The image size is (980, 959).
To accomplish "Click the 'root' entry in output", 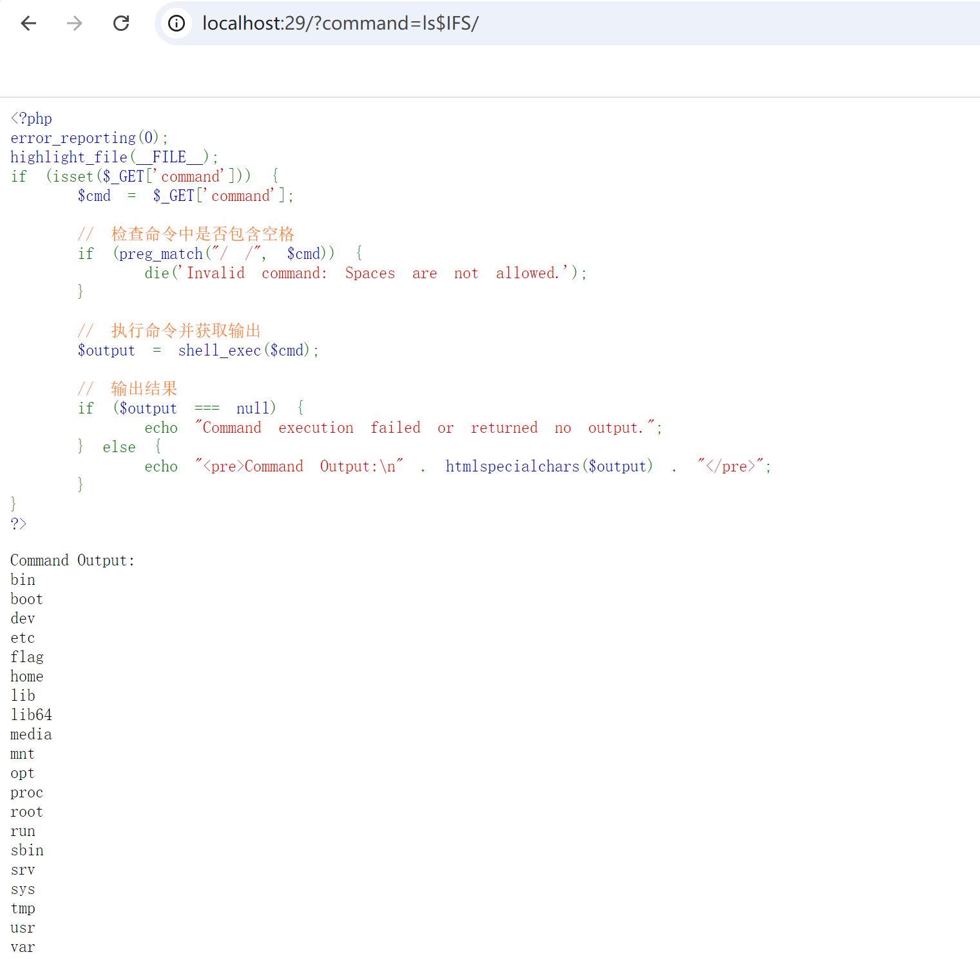I will (x=26, y=812).
